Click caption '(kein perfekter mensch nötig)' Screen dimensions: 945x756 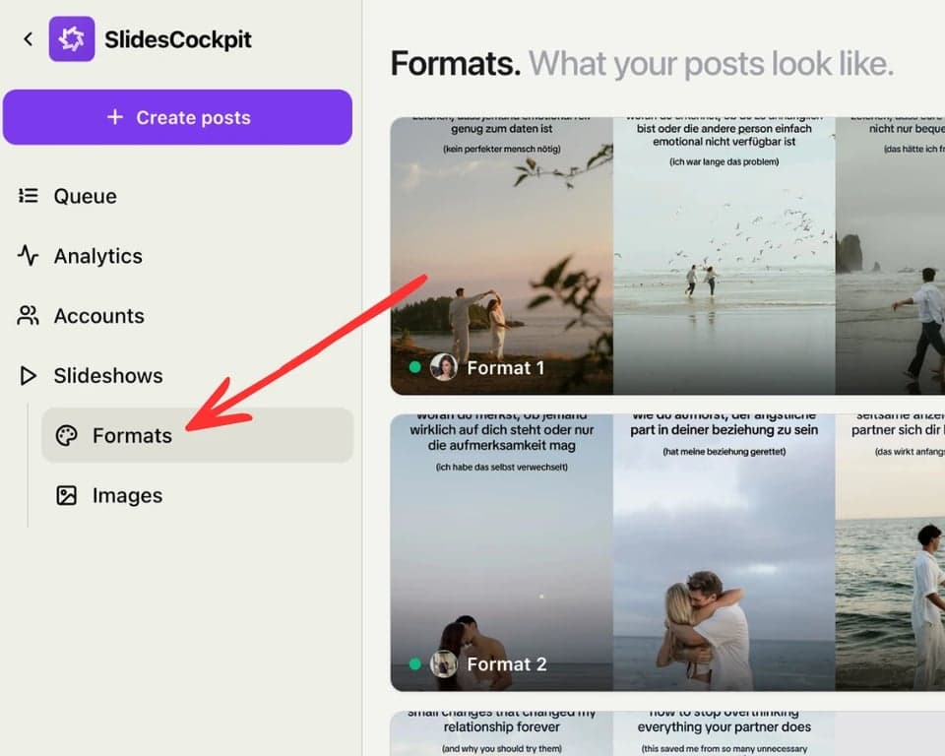[x=502, y=149]
